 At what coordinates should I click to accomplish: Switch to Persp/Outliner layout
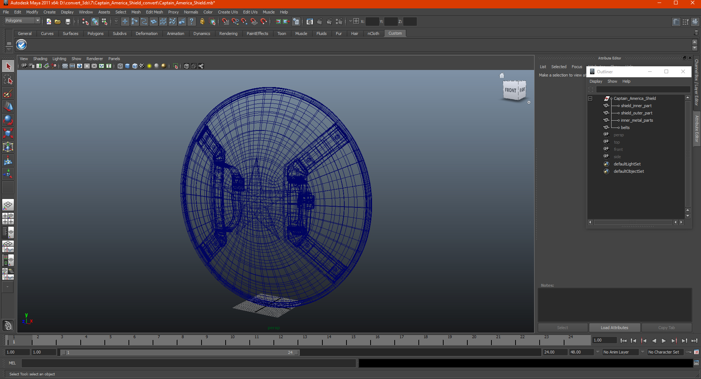[x=8, y=232]
